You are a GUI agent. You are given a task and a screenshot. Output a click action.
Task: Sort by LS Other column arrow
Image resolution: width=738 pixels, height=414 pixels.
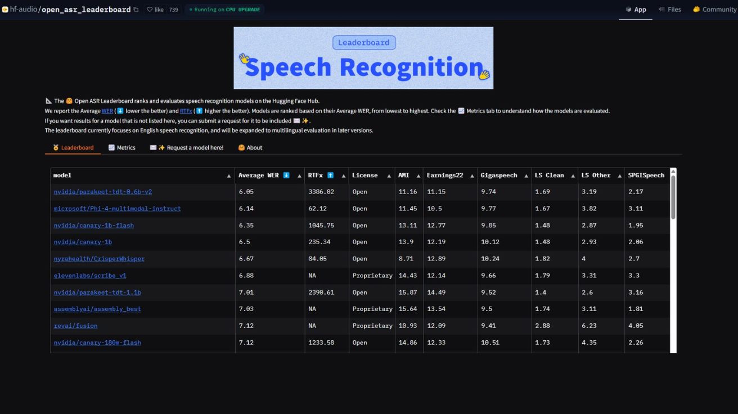(619, 176)
